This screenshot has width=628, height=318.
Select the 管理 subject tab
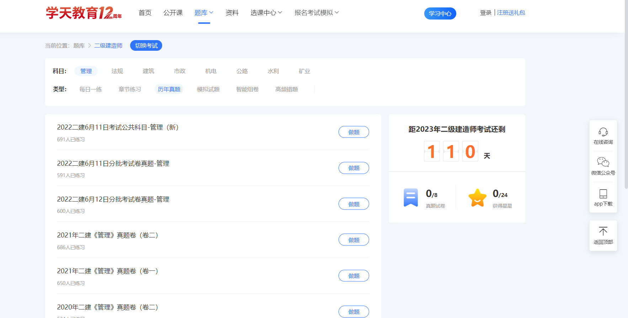86,71
